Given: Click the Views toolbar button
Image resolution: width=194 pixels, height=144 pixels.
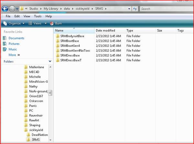Looking at the screenshot, I should (35, 24).
